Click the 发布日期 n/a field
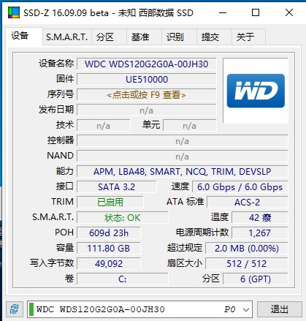 pos(147,110)
